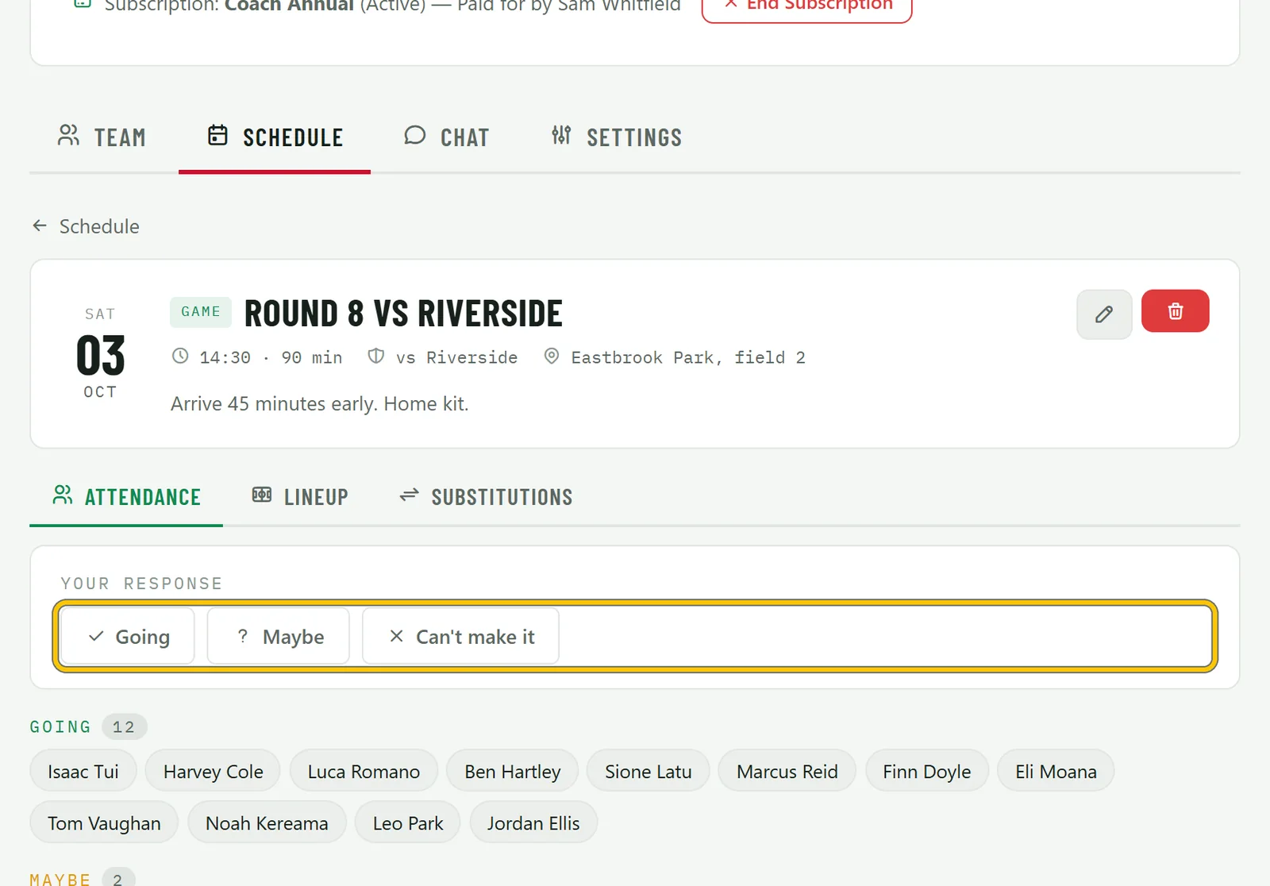Click the Eli Moana attendee chip
Image resolution: width=1270 pixels, height=886 pixels.
coord(1056,772)
